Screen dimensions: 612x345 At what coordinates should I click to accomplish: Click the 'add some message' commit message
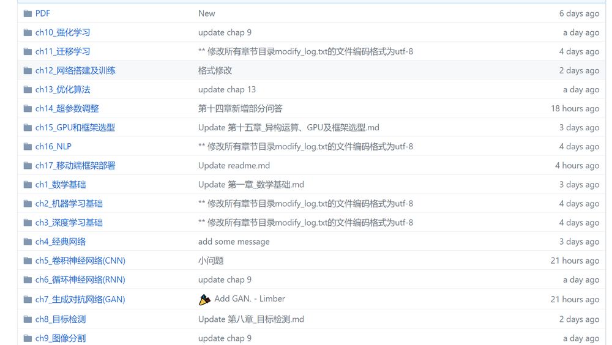pyautogui.click(x=234, y=242)
